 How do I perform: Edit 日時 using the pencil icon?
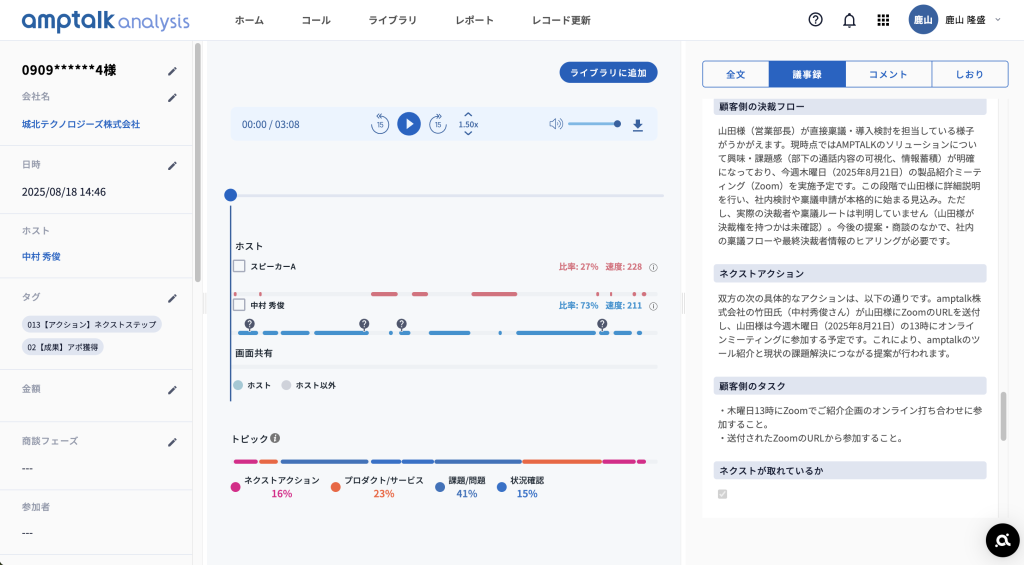173,165
